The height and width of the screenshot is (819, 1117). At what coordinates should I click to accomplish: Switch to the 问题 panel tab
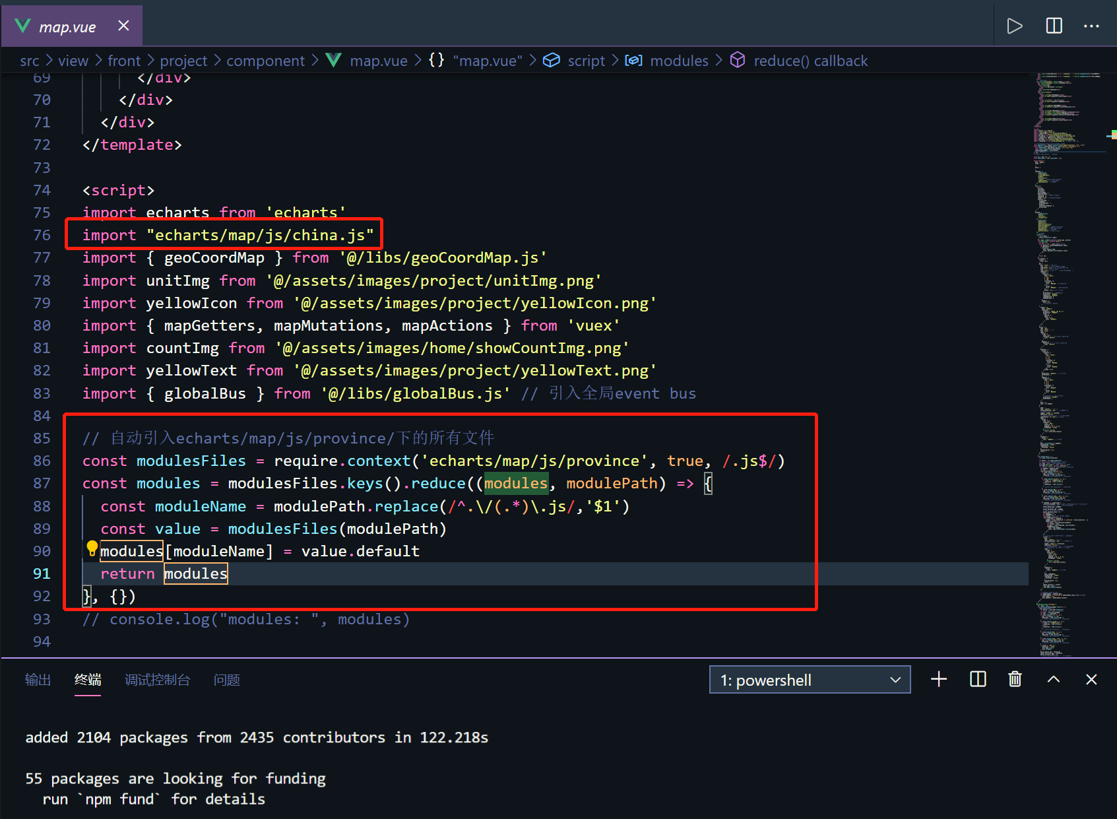(x=227, y=680)
